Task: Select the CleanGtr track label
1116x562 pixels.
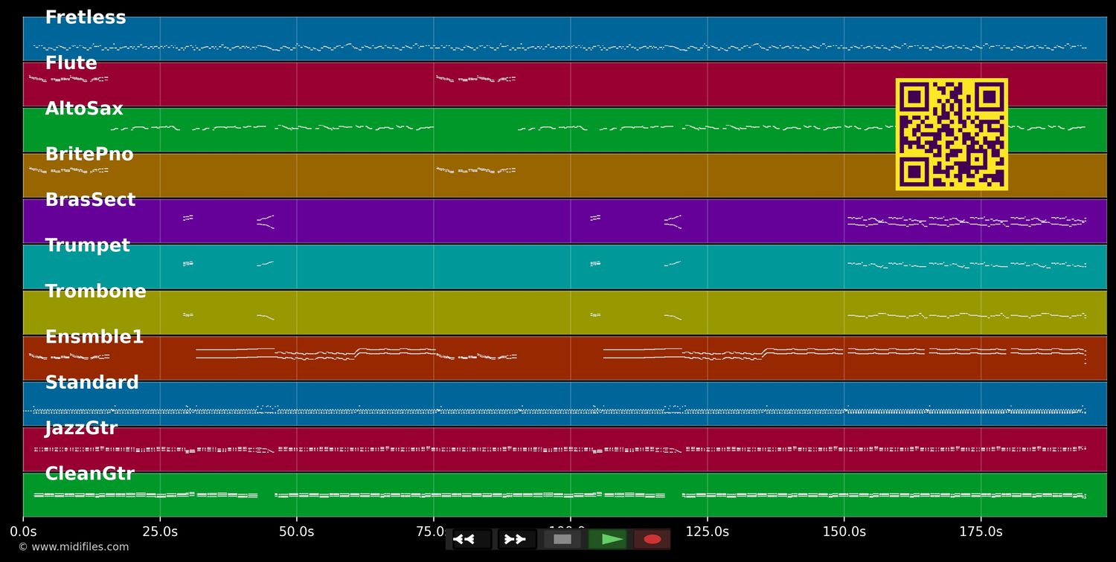Action: pos(89,474)
